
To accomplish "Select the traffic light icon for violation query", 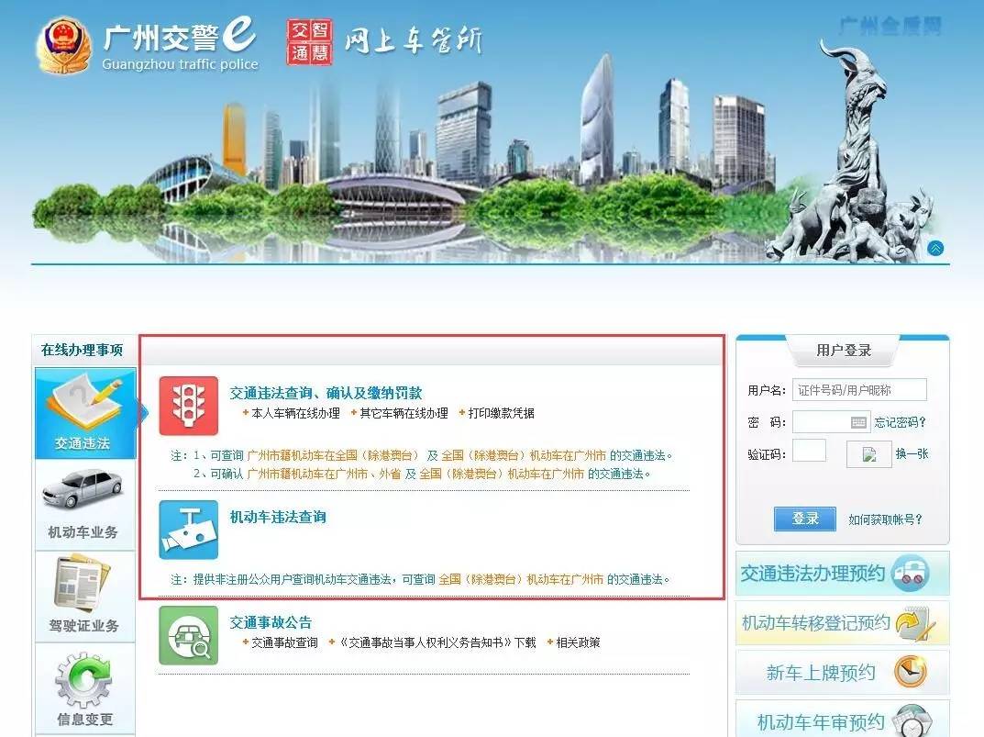I will click(187, 404).
